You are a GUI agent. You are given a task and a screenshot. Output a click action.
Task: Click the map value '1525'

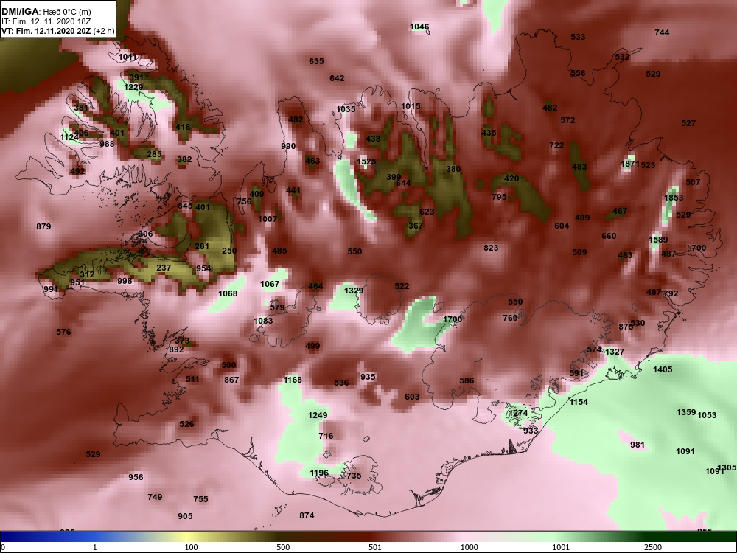[366, 161]
